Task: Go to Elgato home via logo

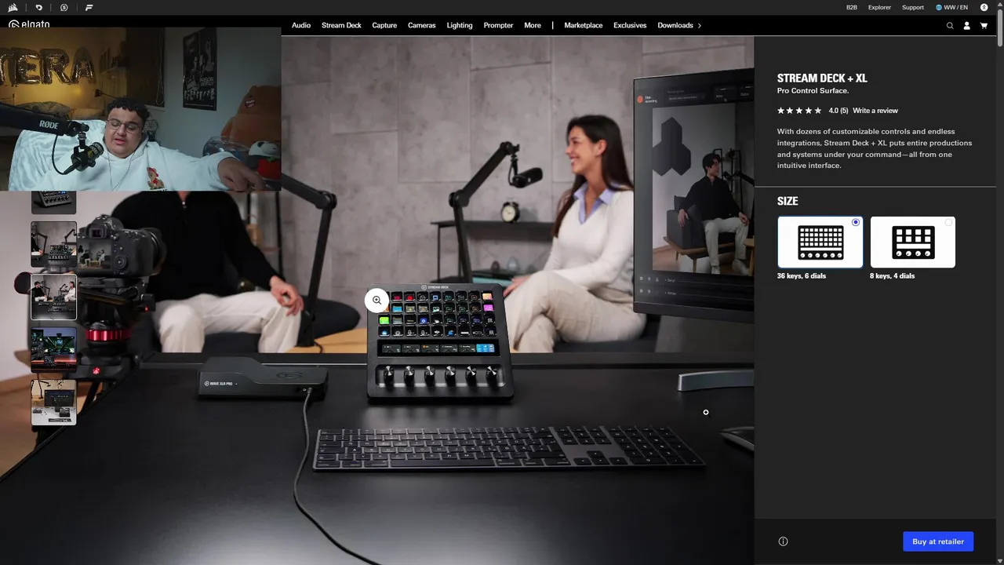Action: click(29, 24)
